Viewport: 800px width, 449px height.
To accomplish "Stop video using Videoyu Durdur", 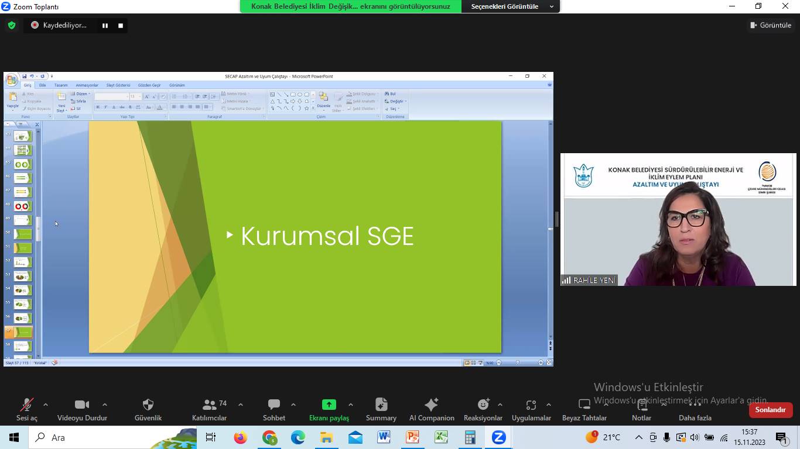I will 82,405.
